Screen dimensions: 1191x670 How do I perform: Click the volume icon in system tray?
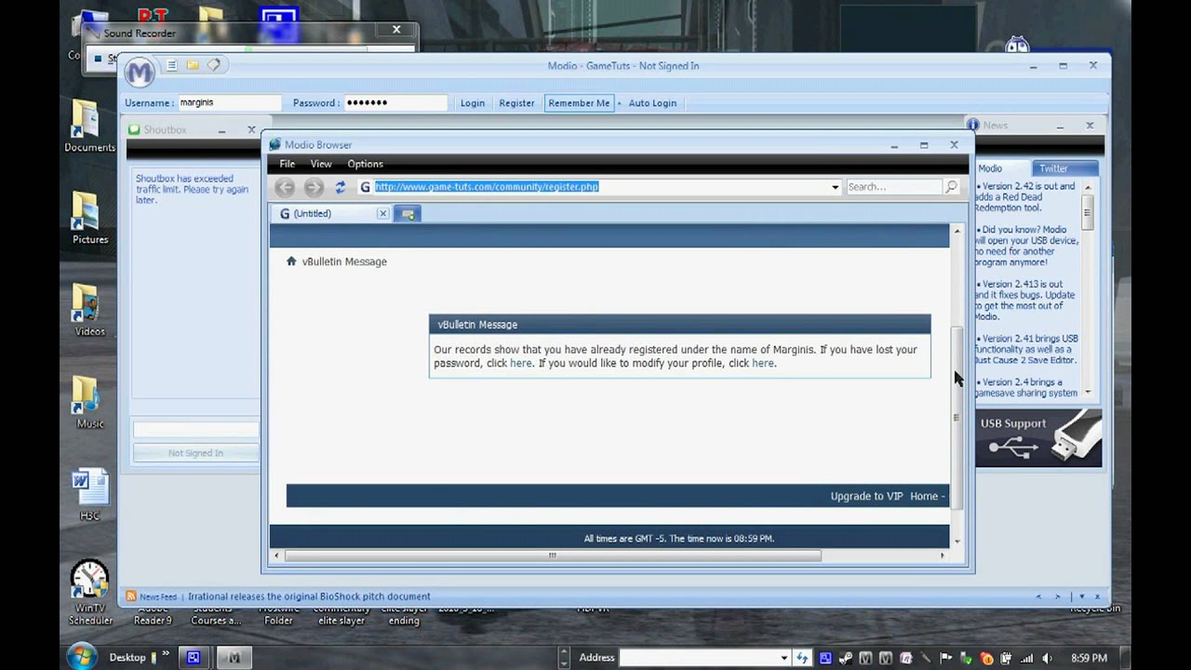[x=1047, y=658]
